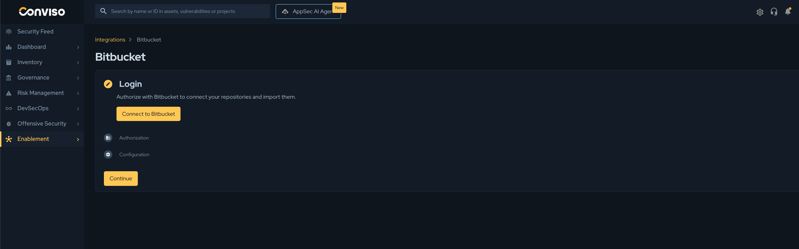
Task: Click the Continue button
Action: coord(121,179)
